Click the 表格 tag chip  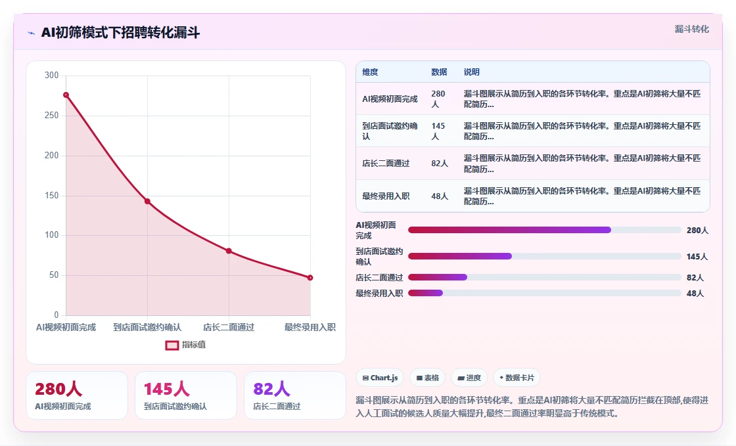point(427,378)
